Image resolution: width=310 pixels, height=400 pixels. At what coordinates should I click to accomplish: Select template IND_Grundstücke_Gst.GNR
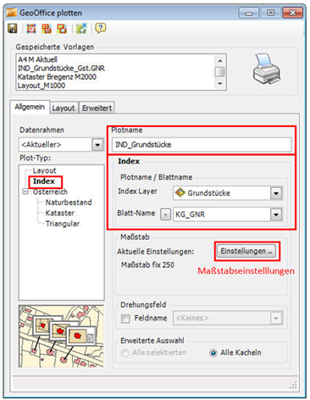[61, 69]
